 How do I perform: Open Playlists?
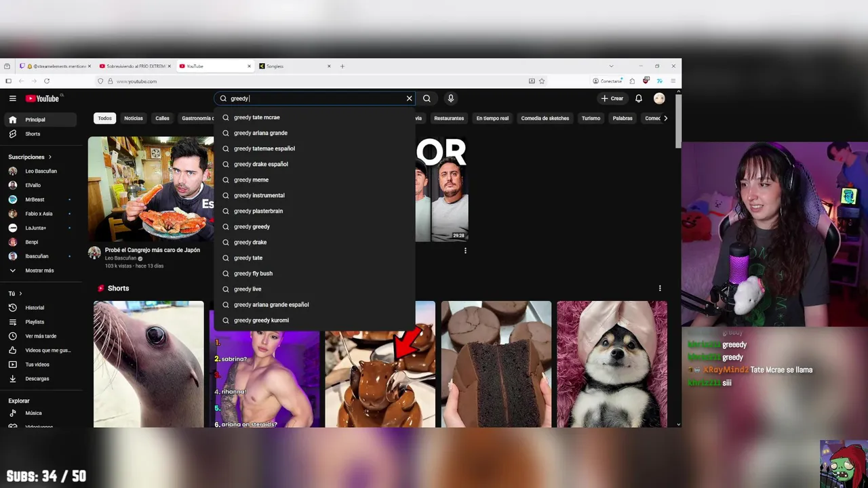pyautogui.click(x=41, y=322)
